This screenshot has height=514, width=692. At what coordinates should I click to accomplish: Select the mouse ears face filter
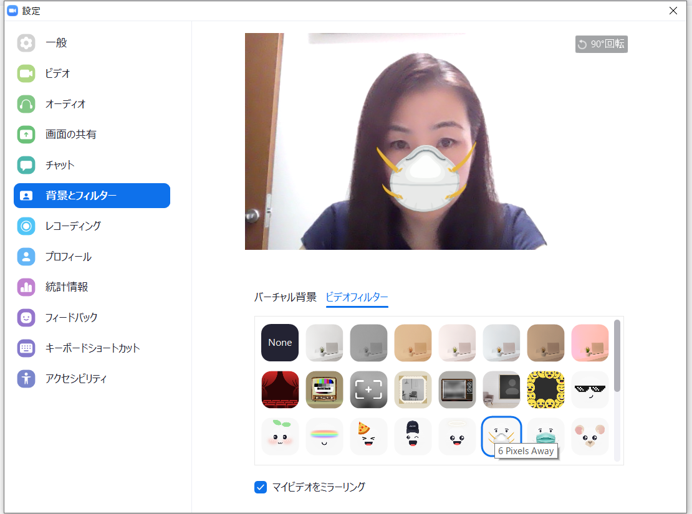(590, 437)
